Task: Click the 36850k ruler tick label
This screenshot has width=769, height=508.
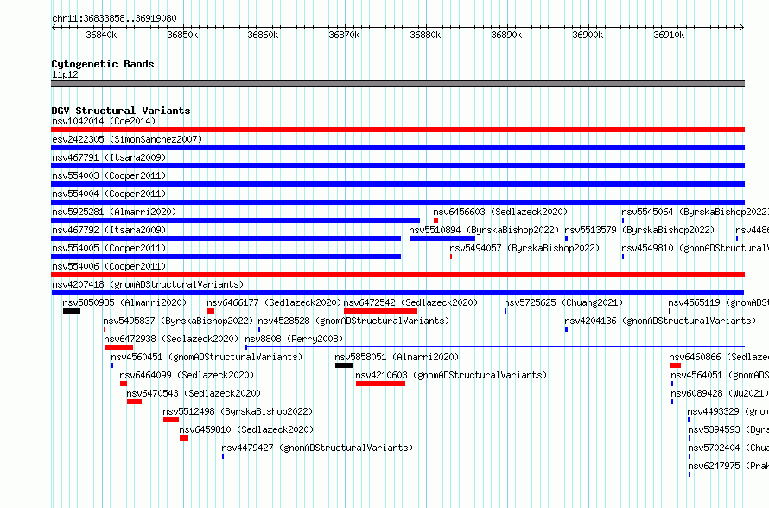Action: [x=182, y=35]
